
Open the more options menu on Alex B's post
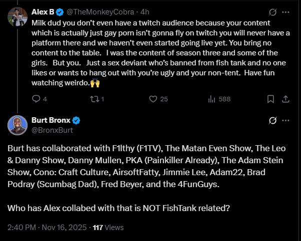pyautogui.click(x=285, y=11)
